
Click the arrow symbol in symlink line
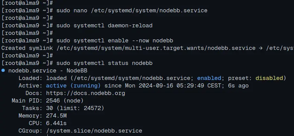point(261,48)
